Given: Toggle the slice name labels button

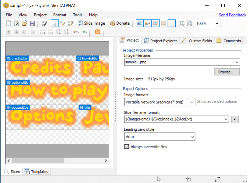Looking at the screenshot, I should (x=155, y=23).
